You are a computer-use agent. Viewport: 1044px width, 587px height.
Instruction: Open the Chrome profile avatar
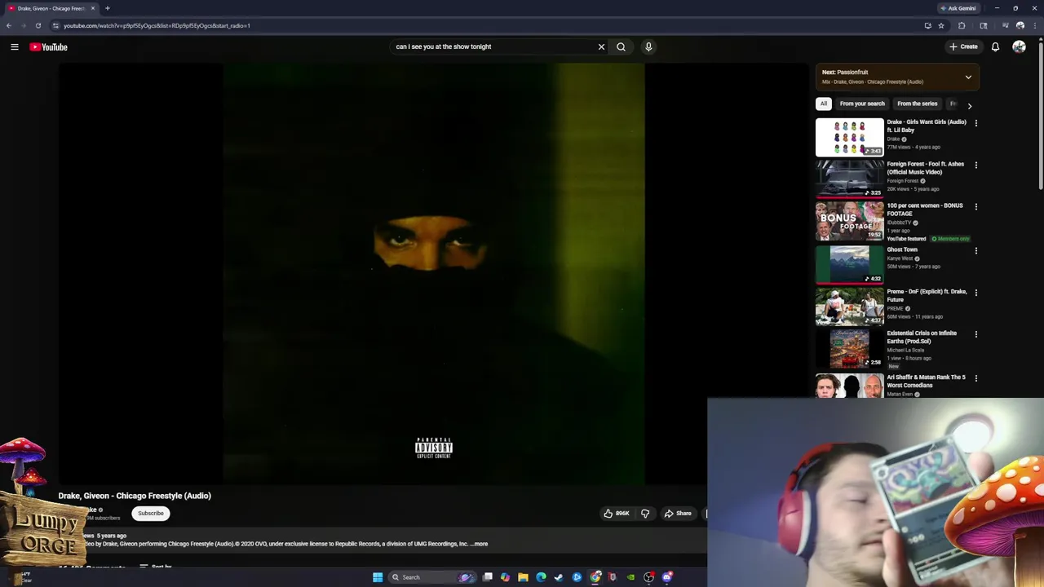point(1020,25)
